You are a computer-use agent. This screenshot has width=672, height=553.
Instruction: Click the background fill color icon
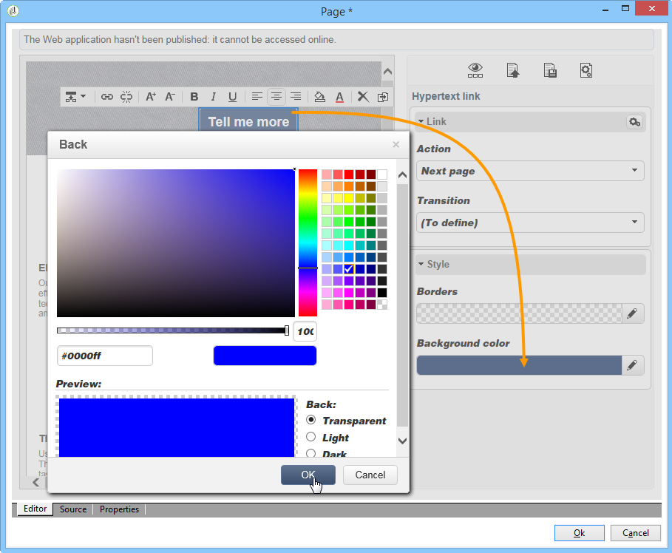pyautogui.click(x=319, y=97)
